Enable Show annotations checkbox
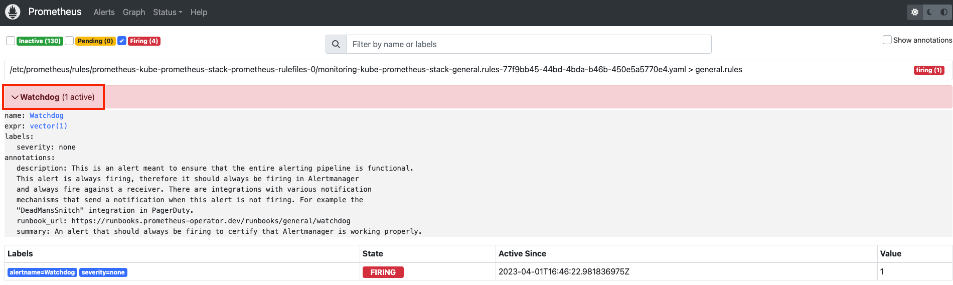This screenshot has width=953, height=285. point(887,40)
